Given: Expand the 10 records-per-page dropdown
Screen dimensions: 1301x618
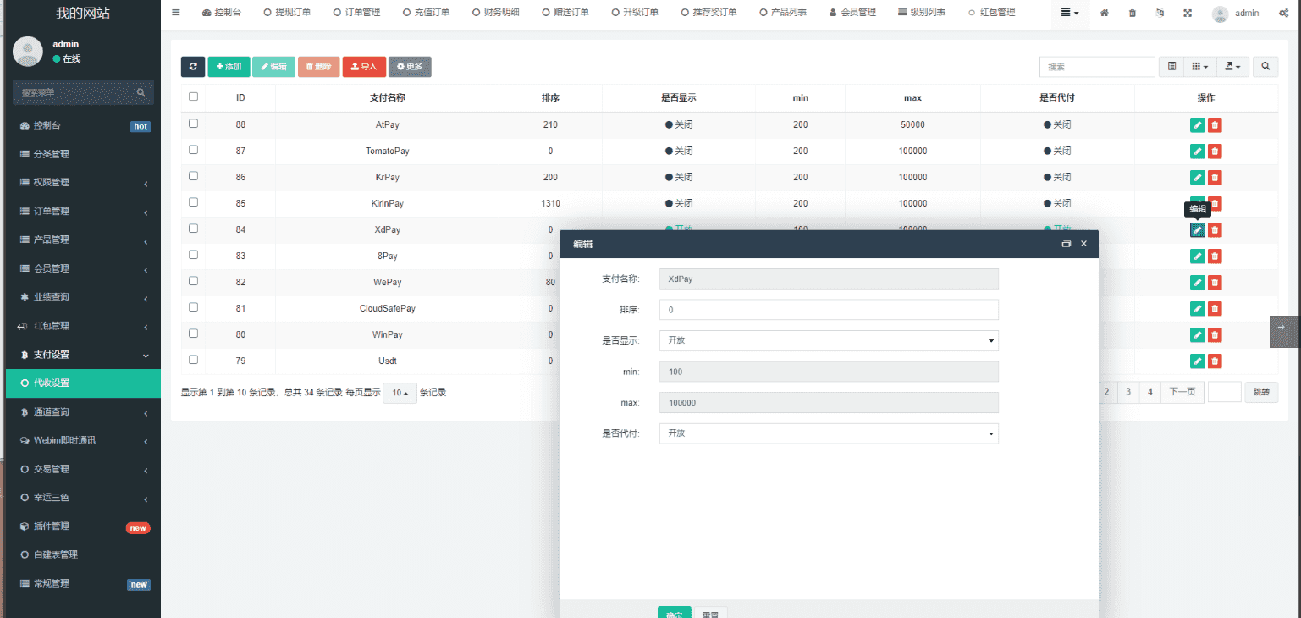Looking at the screenshot, I should 400,393.
